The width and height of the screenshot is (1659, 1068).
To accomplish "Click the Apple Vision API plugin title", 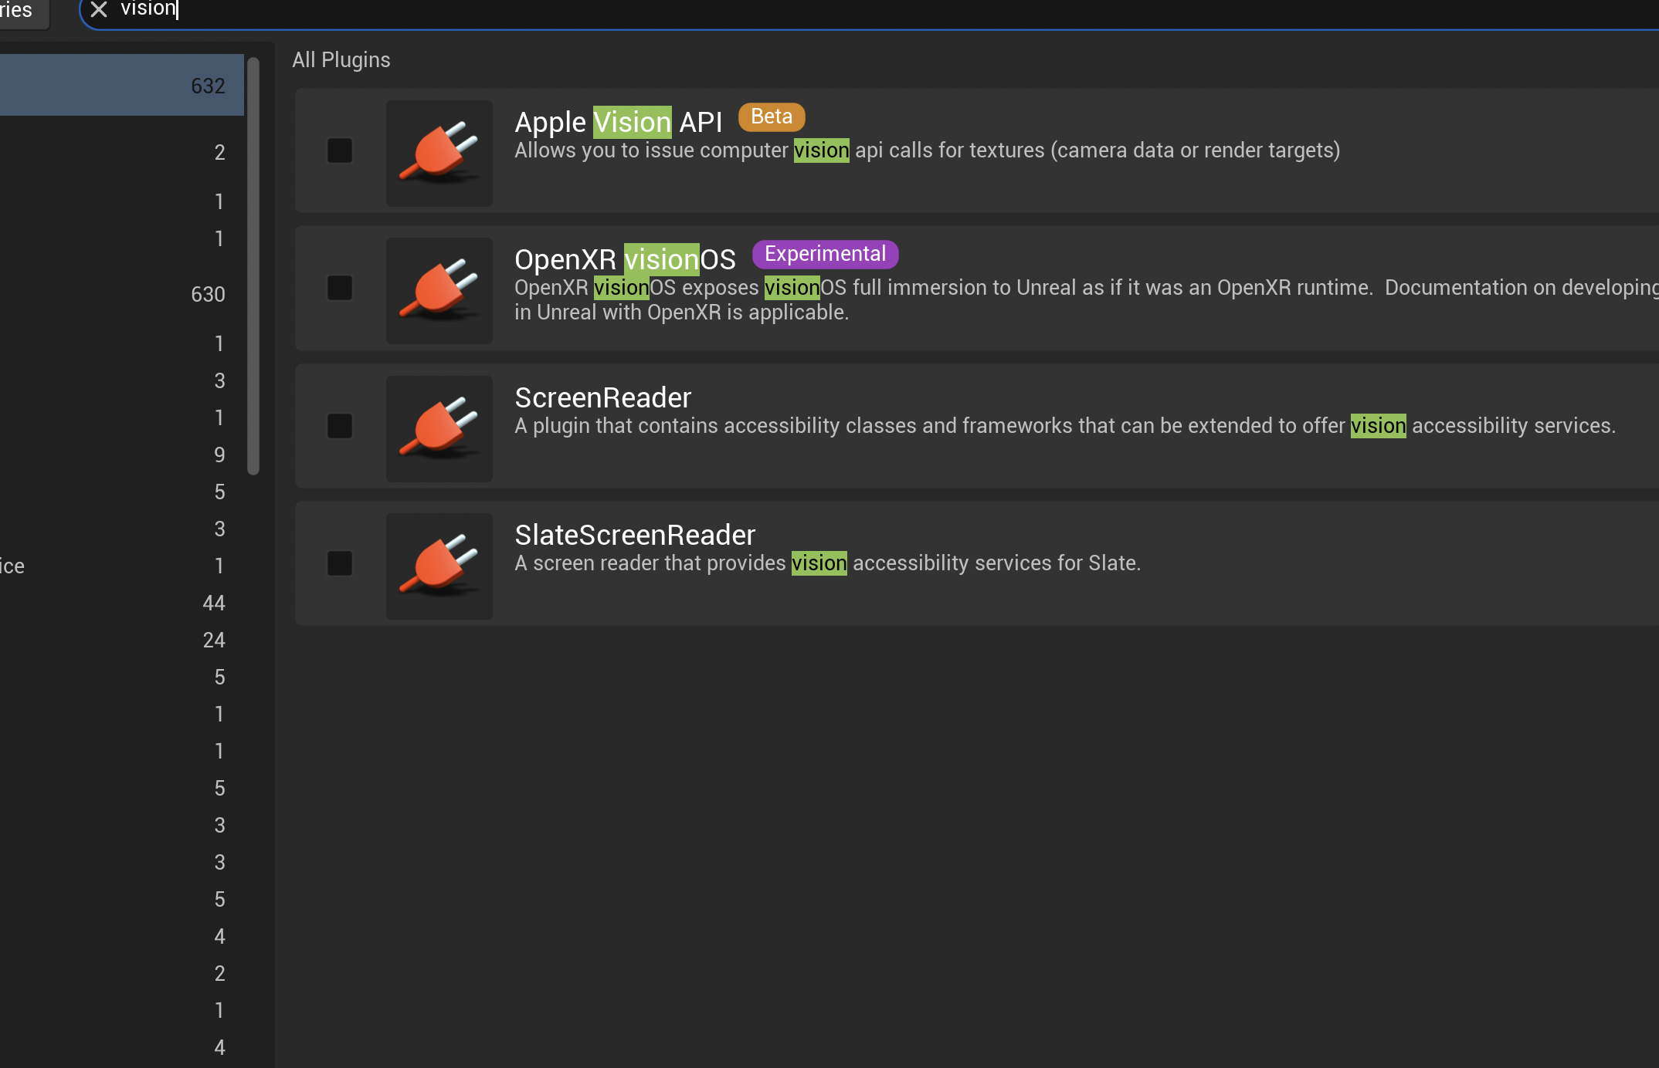I will (618, 122).
